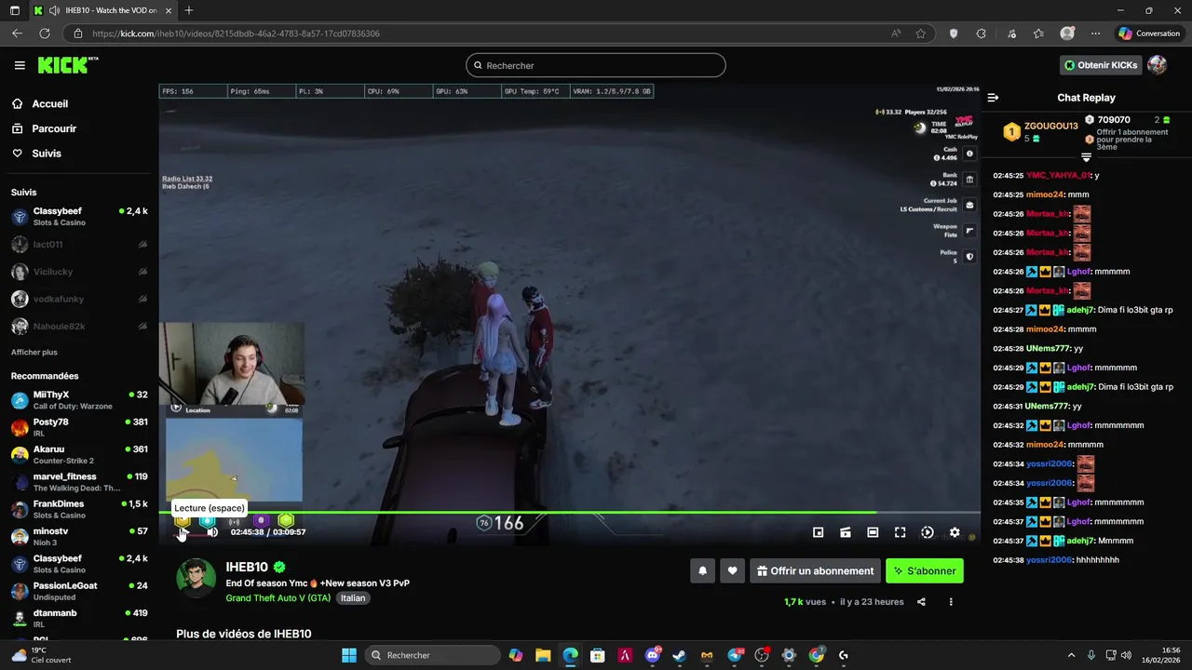The height and width of the screenshot is (670, 1192).
Task: Click the Grand Theft Auto V (GTA) category link
Action: point(278,598)
